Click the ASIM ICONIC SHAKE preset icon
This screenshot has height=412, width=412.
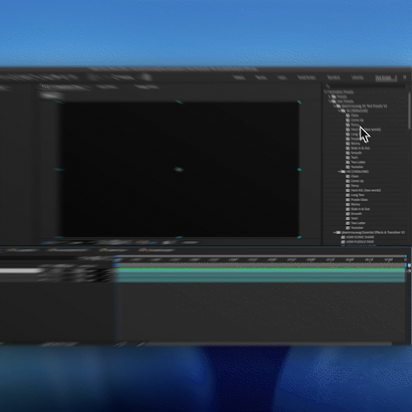coord(344,237)
